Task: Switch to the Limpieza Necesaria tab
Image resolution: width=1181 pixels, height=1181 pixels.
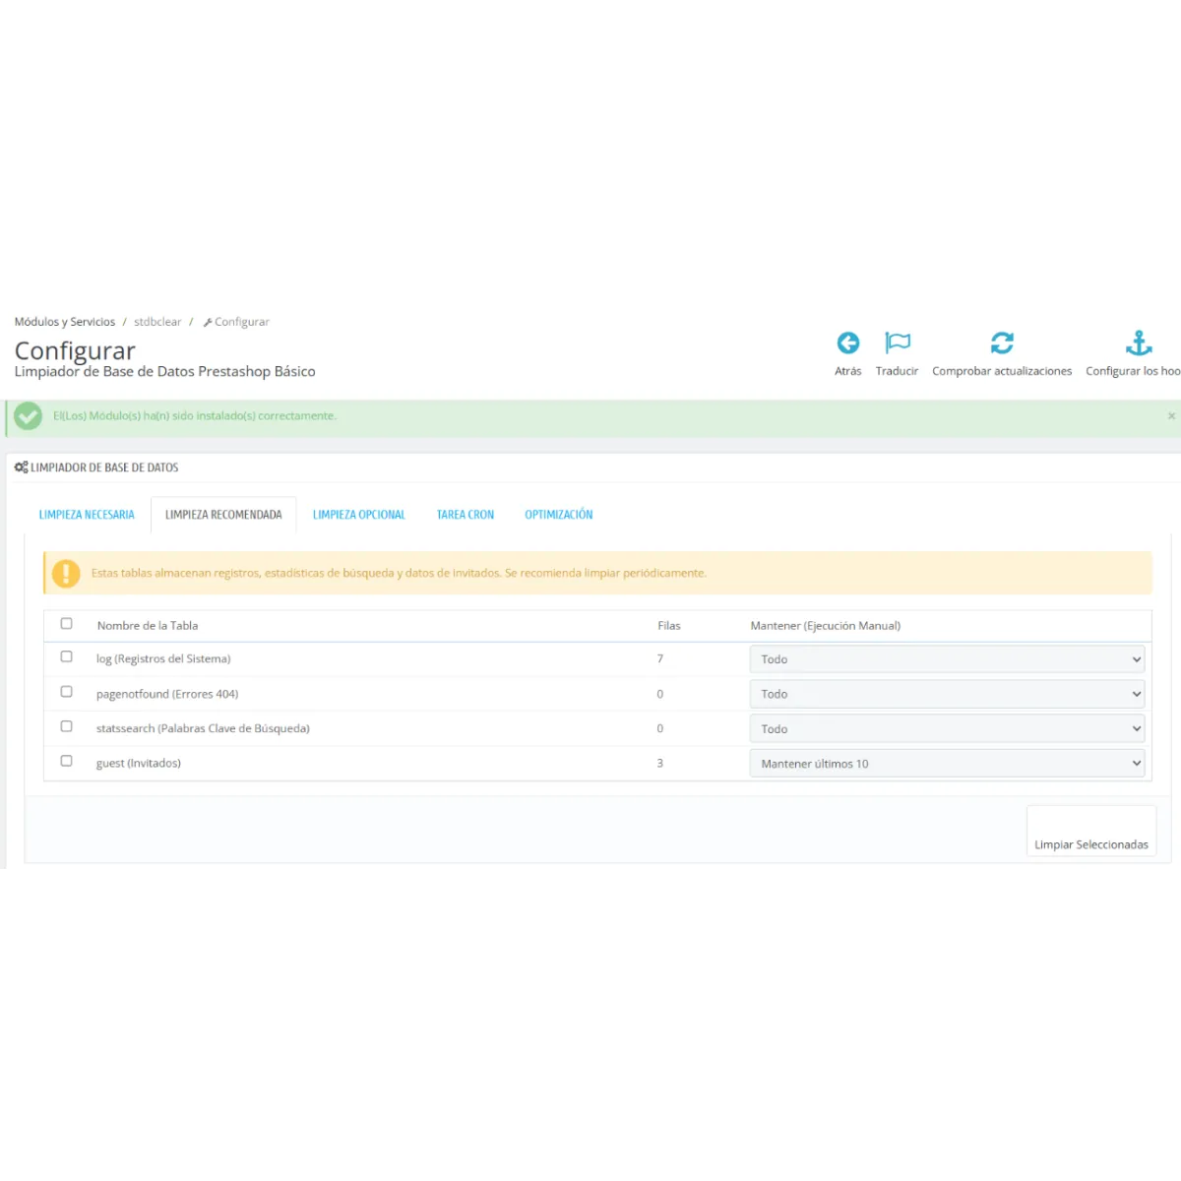Action: 87,515
